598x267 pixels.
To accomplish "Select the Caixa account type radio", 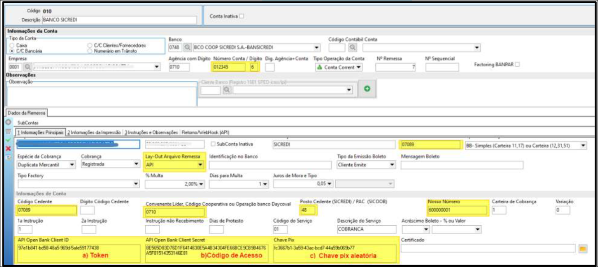I will tap(12, 45).
